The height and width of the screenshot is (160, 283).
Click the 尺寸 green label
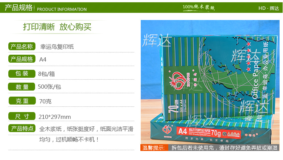[22, 116]
